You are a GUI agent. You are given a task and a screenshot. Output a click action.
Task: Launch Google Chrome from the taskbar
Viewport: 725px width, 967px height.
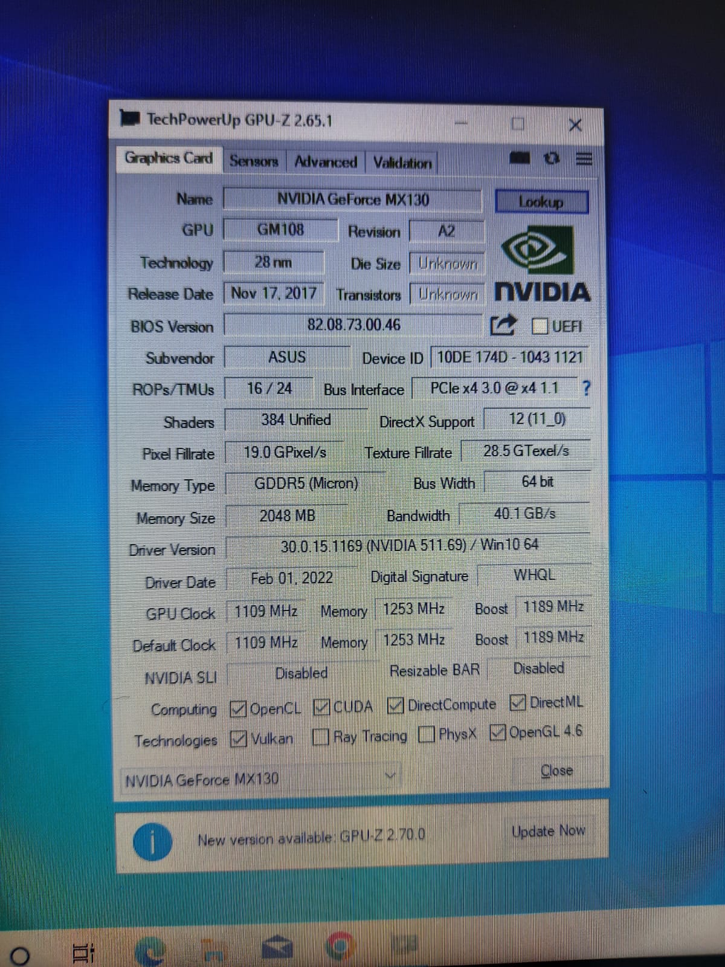pyautogui.click(x=340, y=946)
